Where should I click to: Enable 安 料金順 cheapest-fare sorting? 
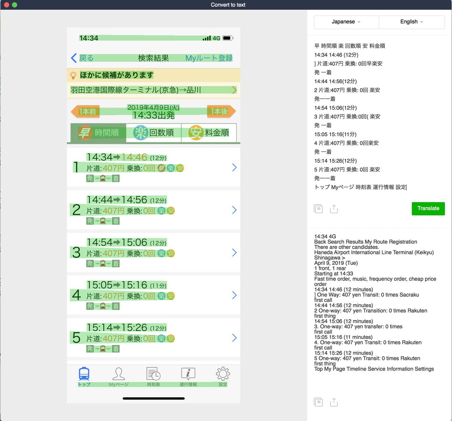tap(208, 133)
